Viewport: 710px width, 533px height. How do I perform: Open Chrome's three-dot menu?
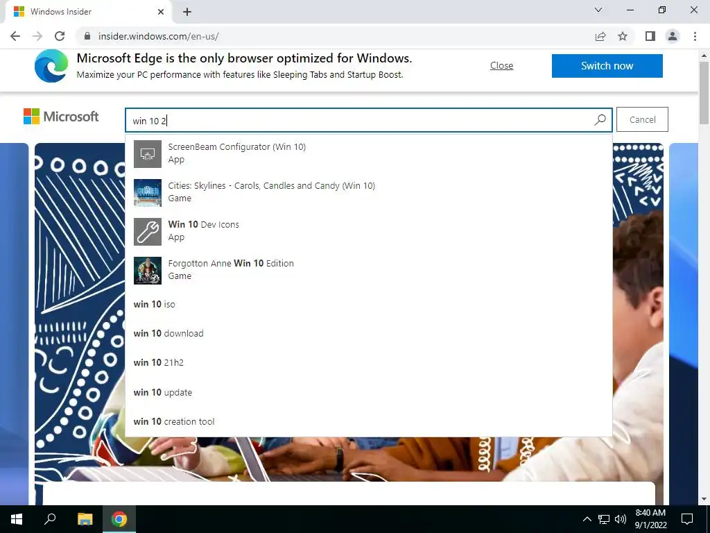[695, 36]
